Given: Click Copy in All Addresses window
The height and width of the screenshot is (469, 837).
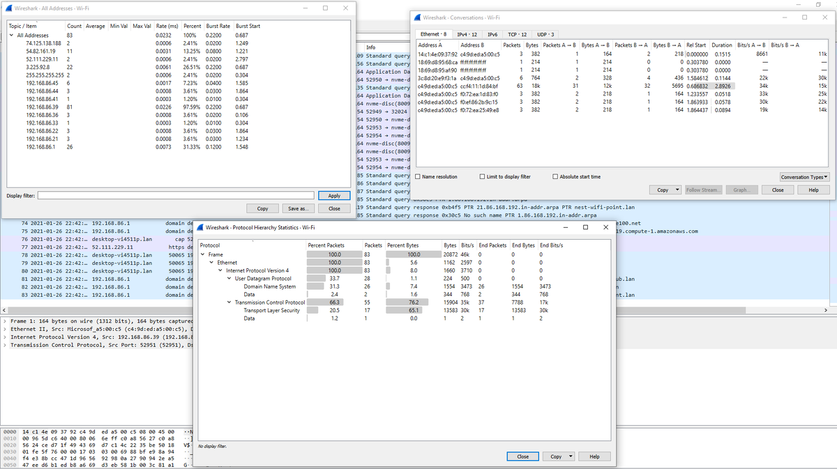Looking at the screenshot, I should tap(262, 208).
